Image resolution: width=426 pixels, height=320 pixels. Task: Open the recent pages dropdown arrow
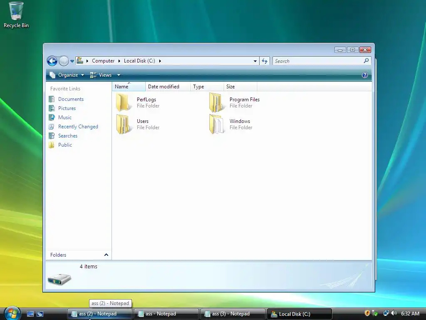[x=72, y=61]
